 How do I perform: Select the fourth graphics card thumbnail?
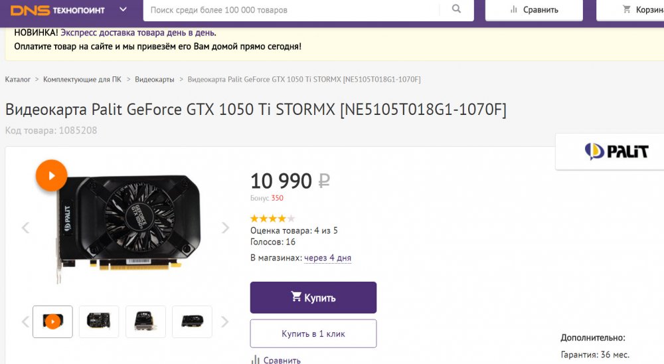point(192,321)
